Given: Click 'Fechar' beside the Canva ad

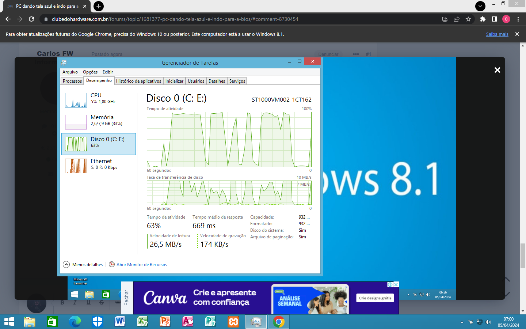Looking at the screenshot, I should (126, 298).
